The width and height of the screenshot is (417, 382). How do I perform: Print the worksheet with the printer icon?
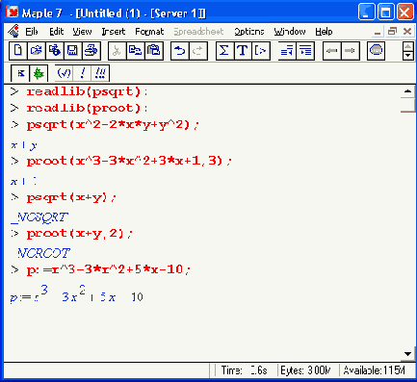91,51
